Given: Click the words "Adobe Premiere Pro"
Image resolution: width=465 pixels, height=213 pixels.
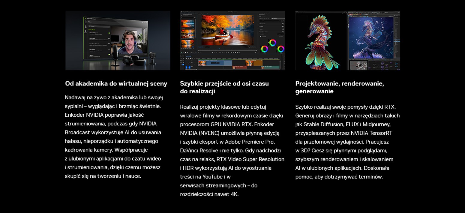Looking at the screenshot, I should pos(250,142).
